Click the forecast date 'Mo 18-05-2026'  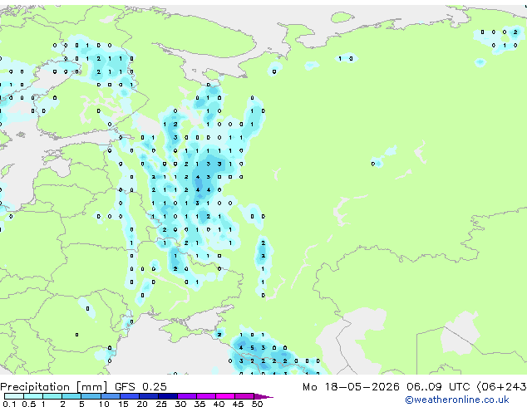coord(351,387)
